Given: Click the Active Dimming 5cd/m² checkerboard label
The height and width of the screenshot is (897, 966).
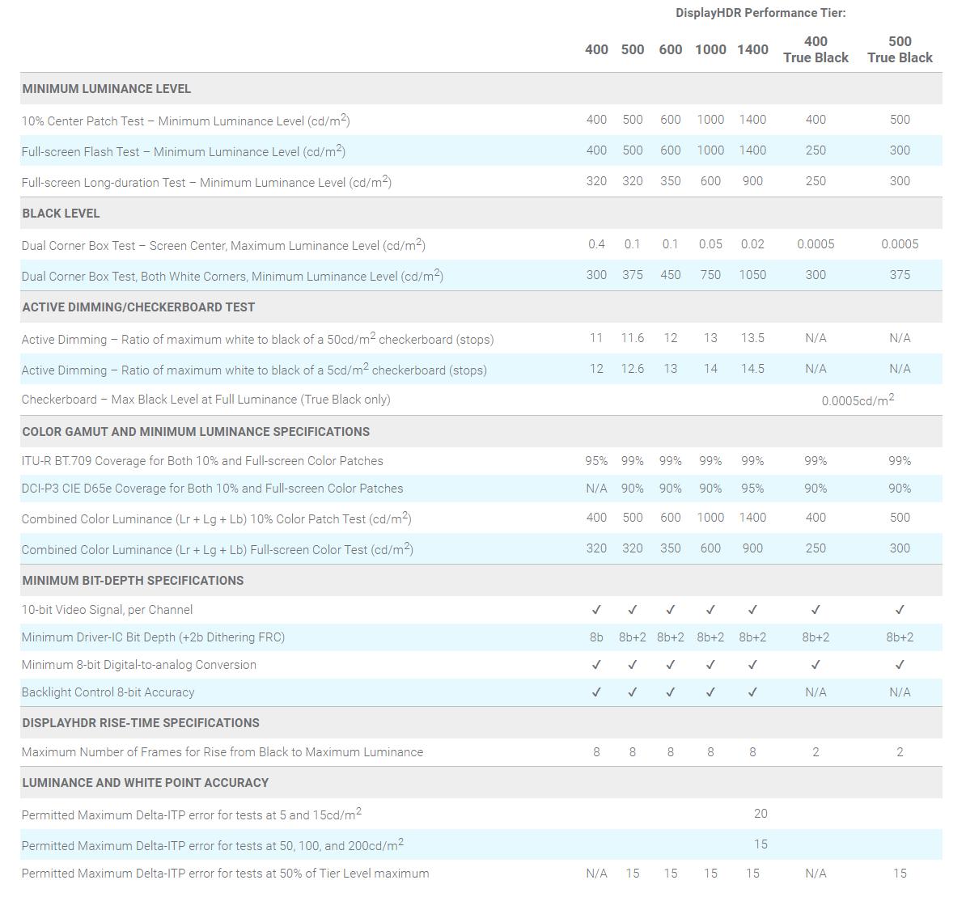Looking at the screenshot, I should pos(254,370).
